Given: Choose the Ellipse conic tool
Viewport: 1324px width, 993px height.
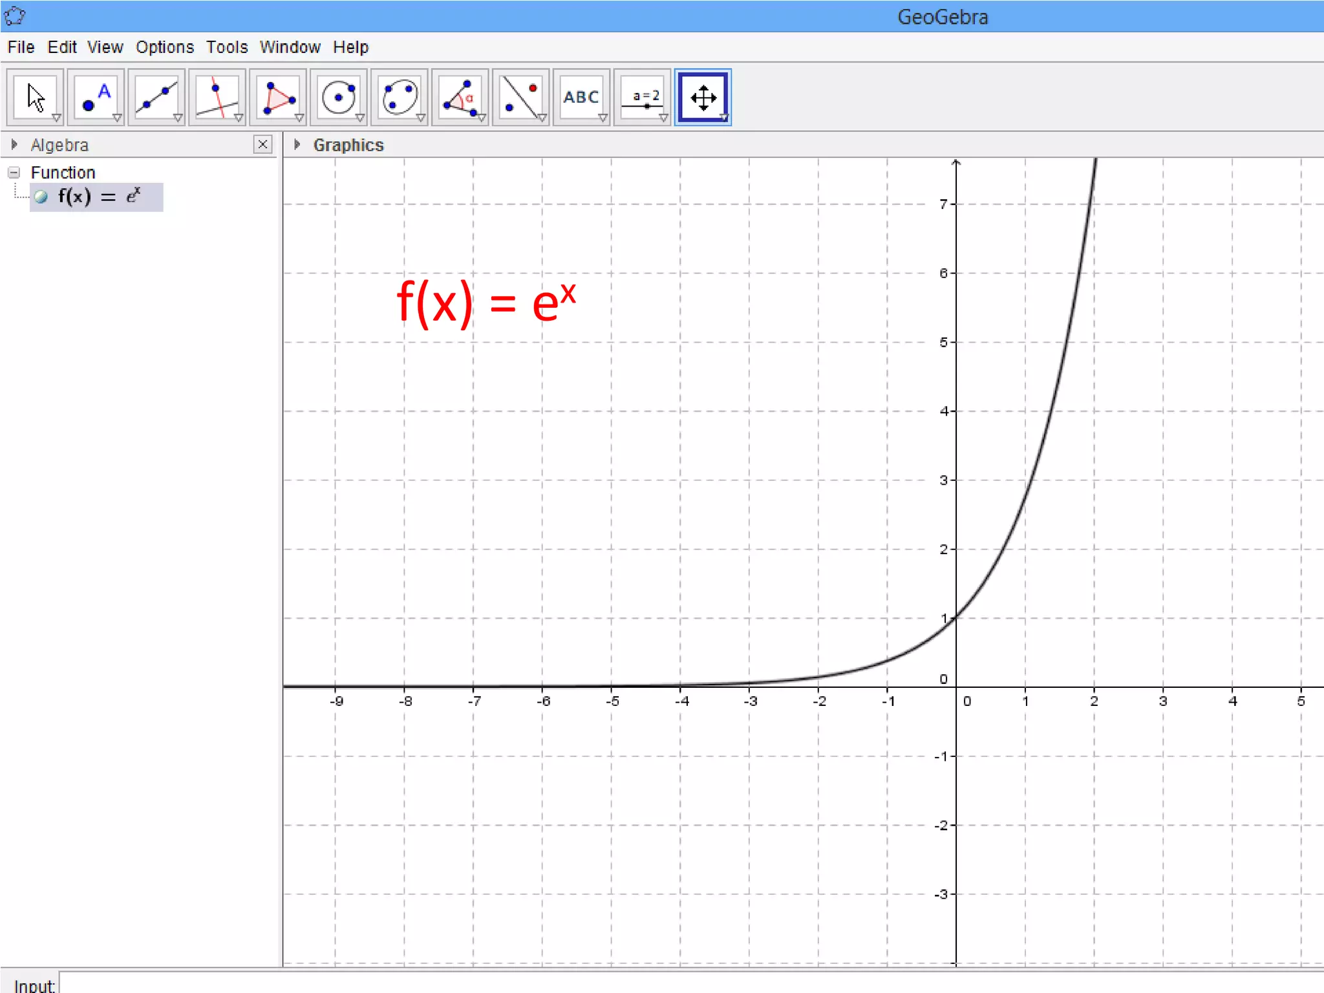Looking at the screenshot, I should pyautogui.click(x=400, y=97).
